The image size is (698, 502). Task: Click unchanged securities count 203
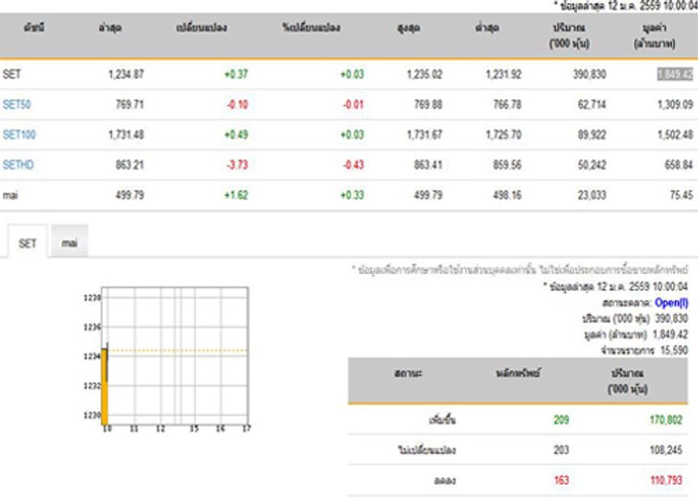click(561, 450)
